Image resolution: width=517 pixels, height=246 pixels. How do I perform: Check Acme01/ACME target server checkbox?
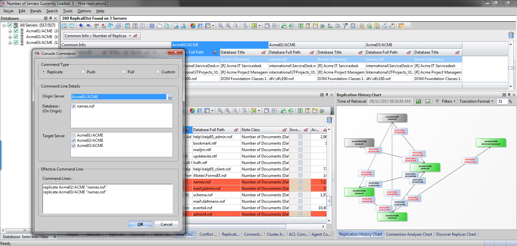tap(74, 135)
